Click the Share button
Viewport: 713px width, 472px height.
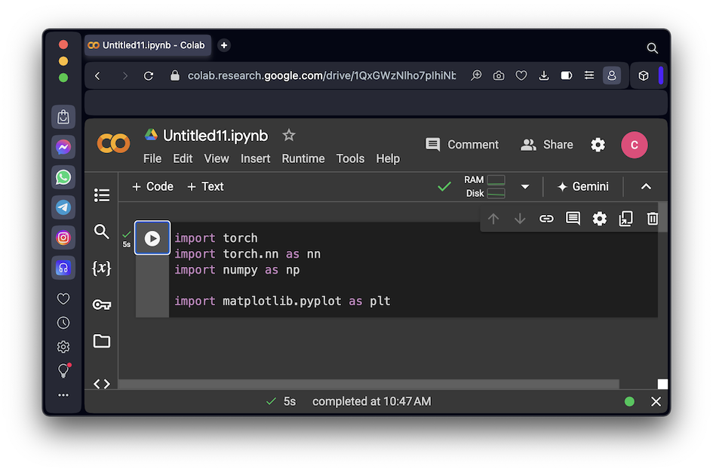[547, 145]
